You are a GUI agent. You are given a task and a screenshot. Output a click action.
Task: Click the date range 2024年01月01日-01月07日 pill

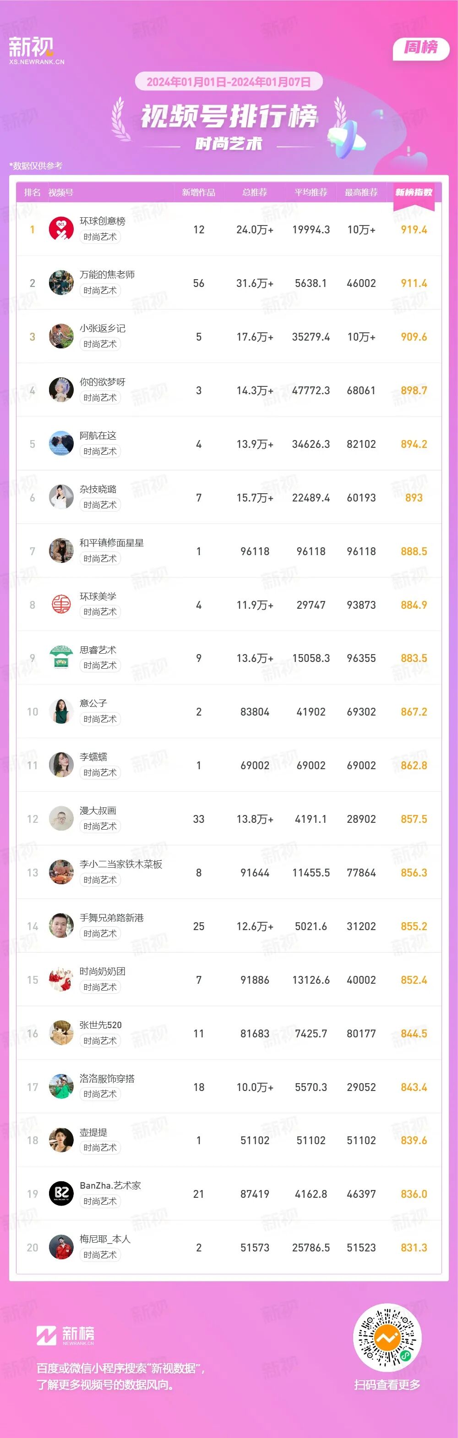(x=229, y=82)
